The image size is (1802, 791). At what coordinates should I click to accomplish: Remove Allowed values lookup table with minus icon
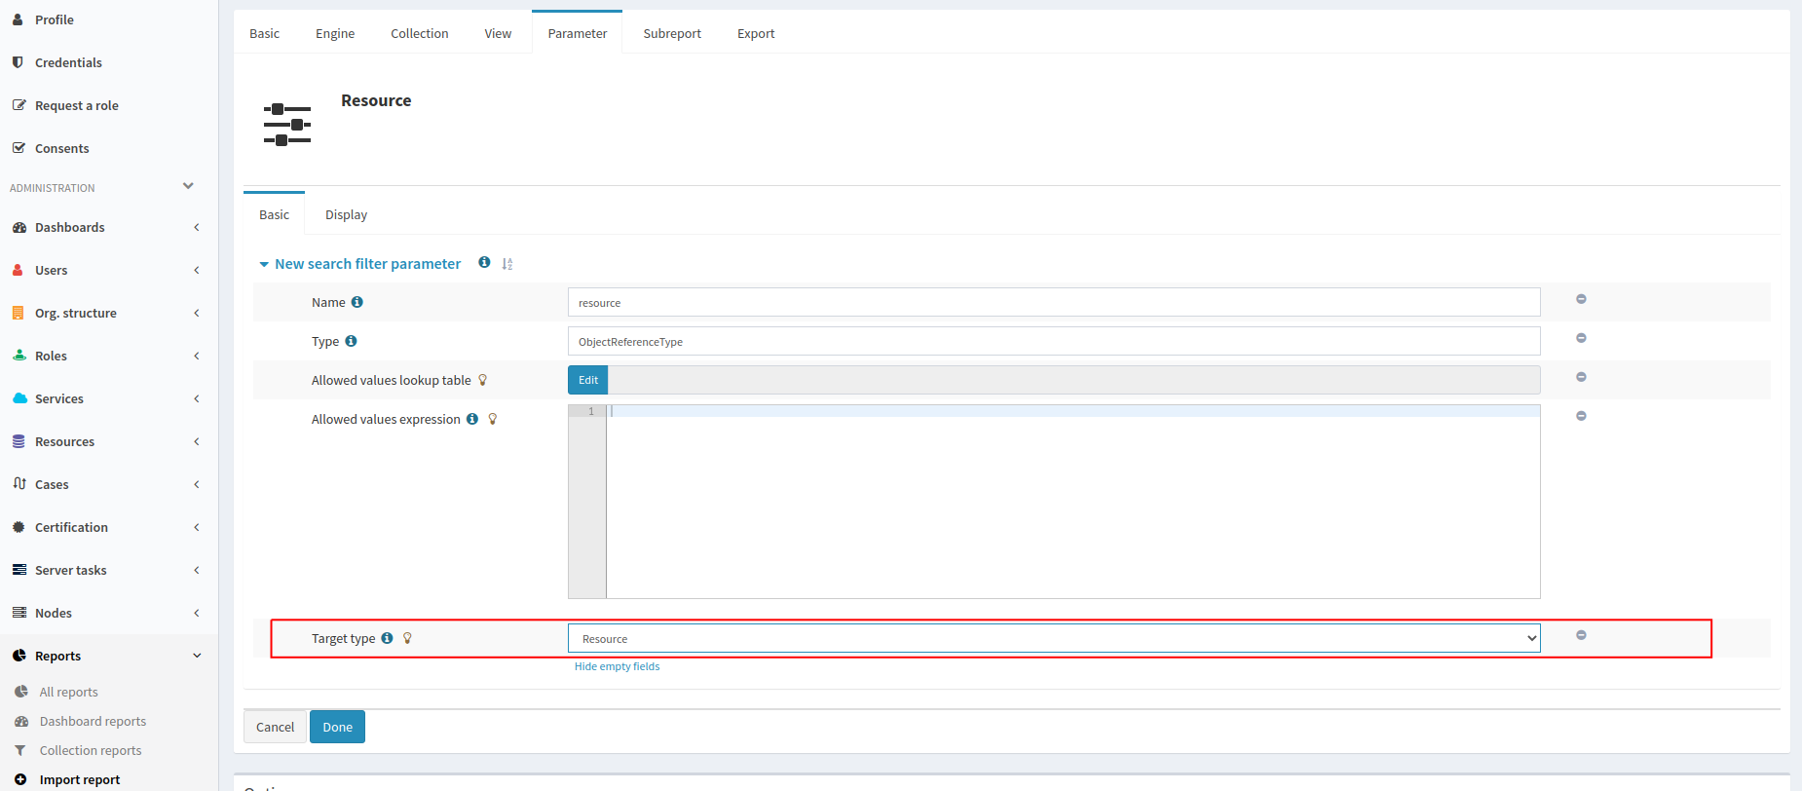click(1581, 377)
